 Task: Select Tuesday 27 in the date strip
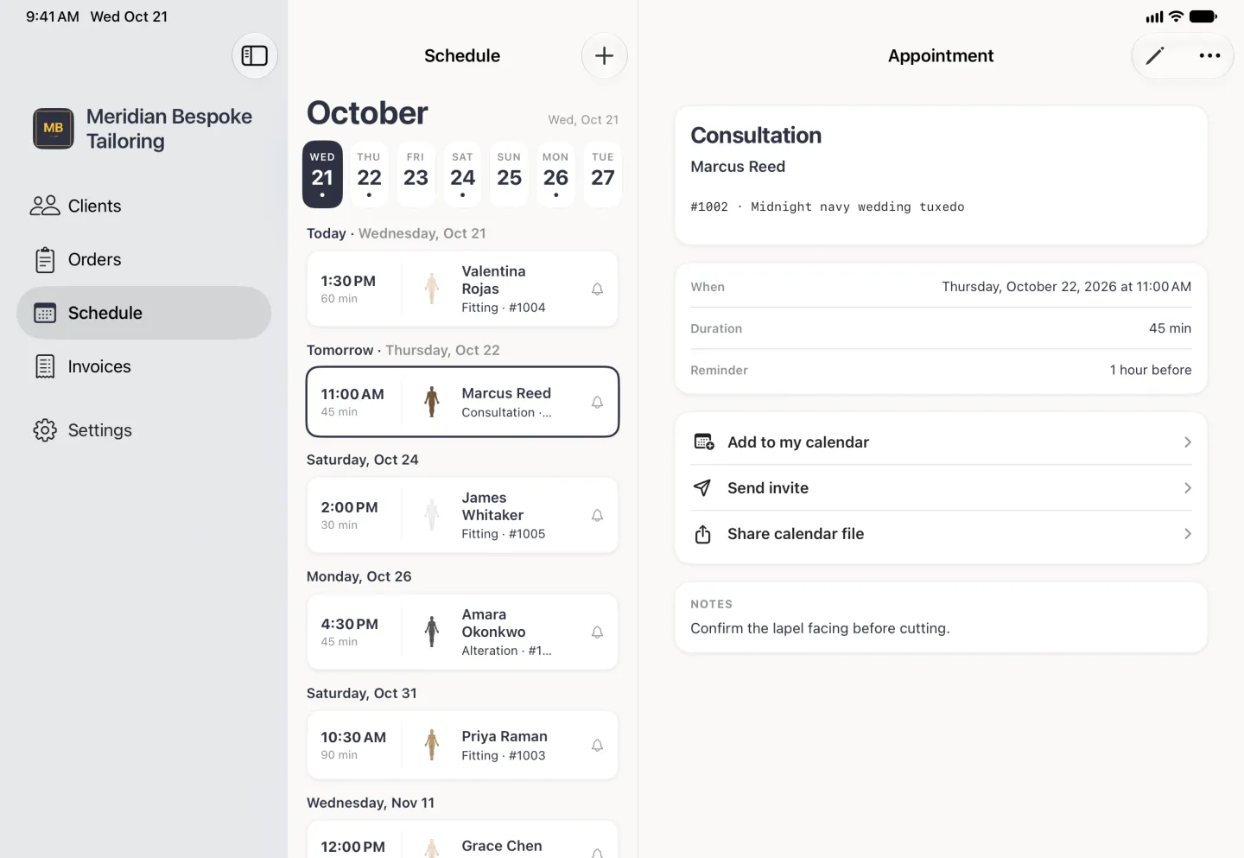(602, 175)
